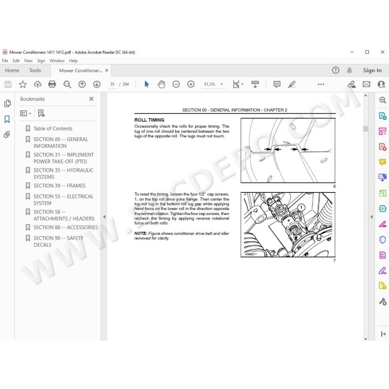
Task: Go to next page arrow
Action: (x=97, y=84)
